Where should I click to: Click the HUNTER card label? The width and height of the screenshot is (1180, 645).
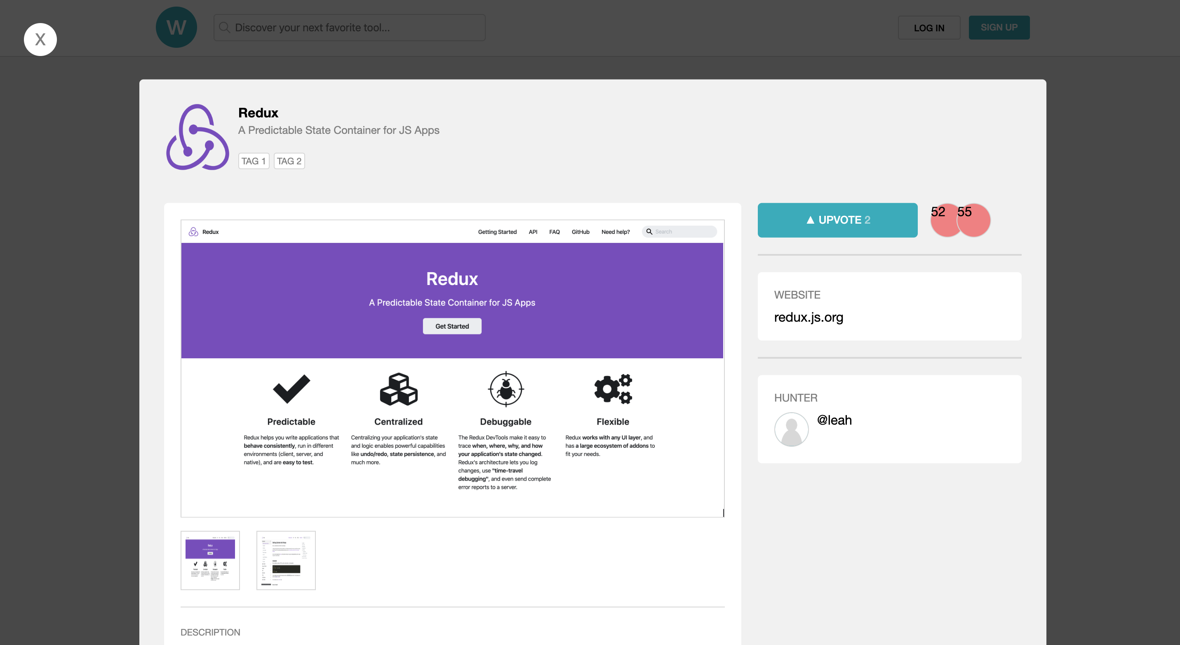pos(796,397)
